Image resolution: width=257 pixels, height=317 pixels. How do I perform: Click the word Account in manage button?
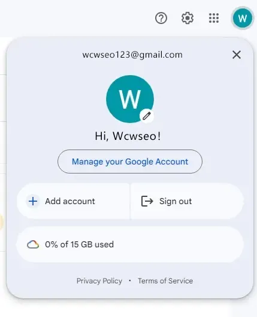click(x=172, y=162)
